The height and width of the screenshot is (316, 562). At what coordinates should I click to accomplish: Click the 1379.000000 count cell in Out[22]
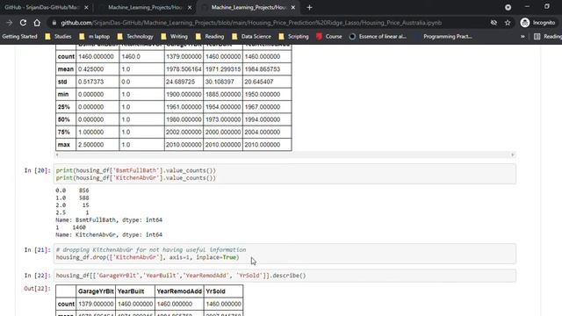(x=96, y=304)
